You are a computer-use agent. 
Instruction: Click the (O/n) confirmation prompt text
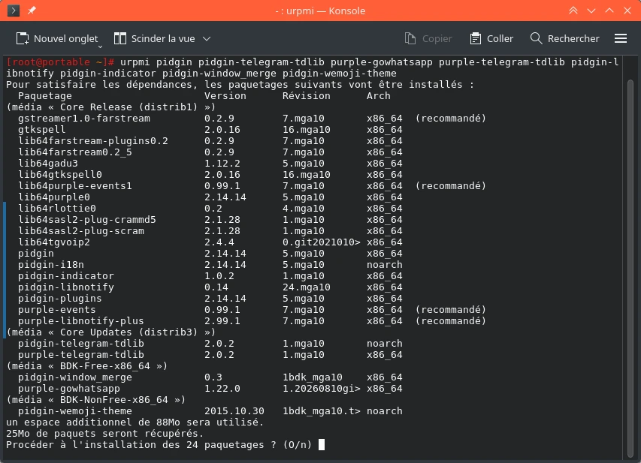click(297, 445)
